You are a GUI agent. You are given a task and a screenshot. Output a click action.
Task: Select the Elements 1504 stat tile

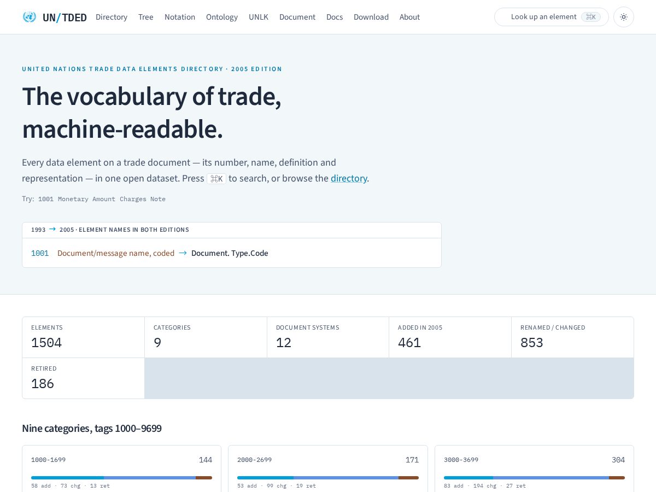coord(84,337)
